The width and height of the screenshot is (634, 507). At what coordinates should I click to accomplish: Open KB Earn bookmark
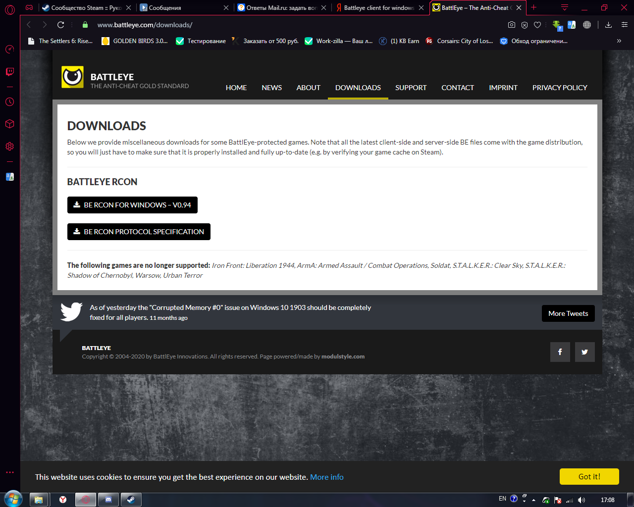click(x=399, y=41)
